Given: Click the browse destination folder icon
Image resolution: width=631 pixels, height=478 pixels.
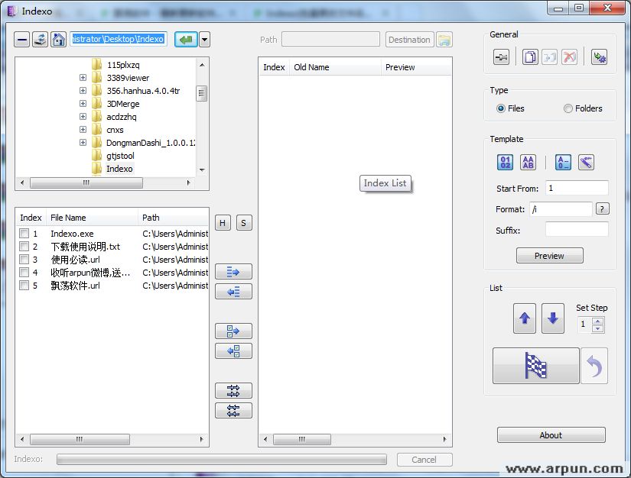Looking at the screenshot, I should 444,40.
